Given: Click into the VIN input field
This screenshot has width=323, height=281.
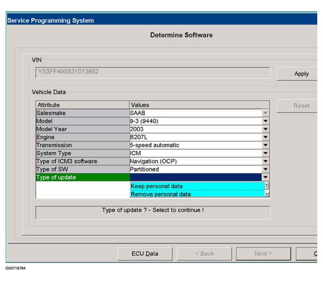Looking at the screenshot, I should point(153,72).
